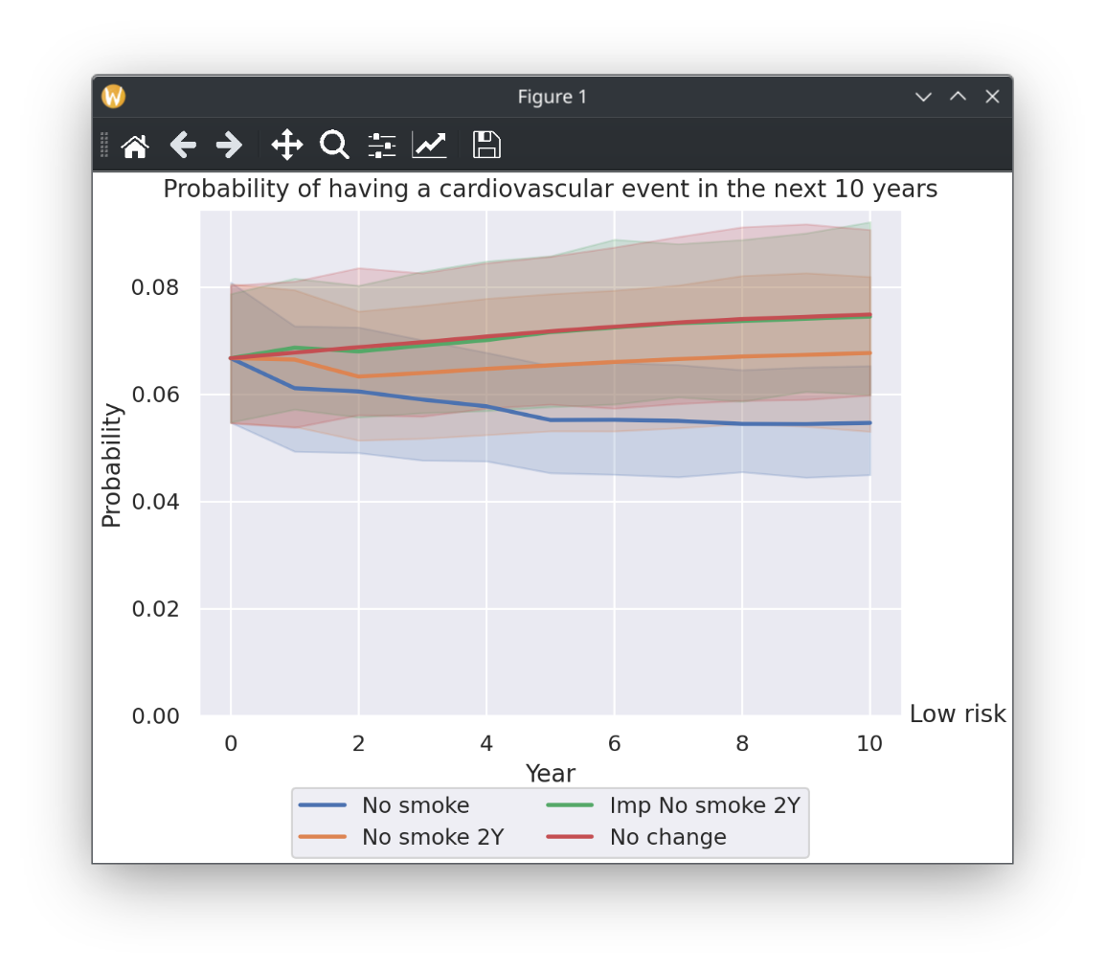The height and width of the screenshot is (973, 1106).
Task: Click the toolbar drag handle grip
Action: point(104,145)
